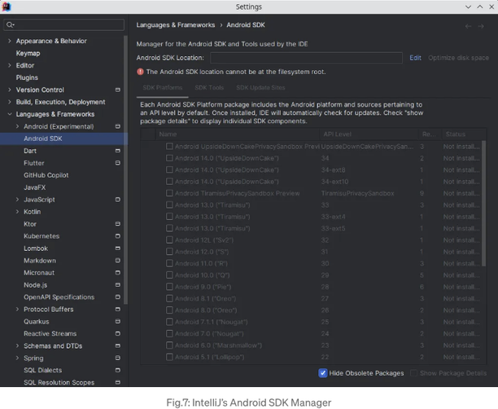
Task: Check the Android 14.0 API 34 checkbox
Action: (169, 158)
